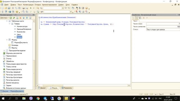The width and height of the screenshot is (180, 101).
Task: Click the Print icon in toolbar
Action: [x=23, y=8]
